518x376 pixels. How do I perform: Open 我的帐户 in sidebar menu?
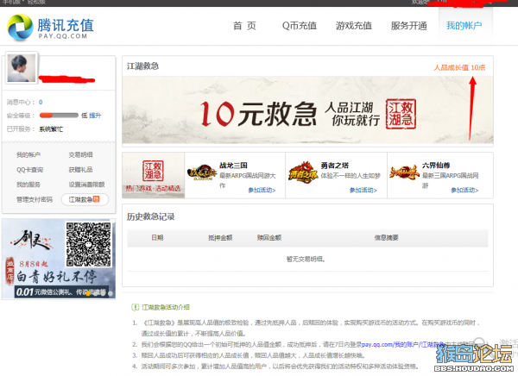coord(28,154)
